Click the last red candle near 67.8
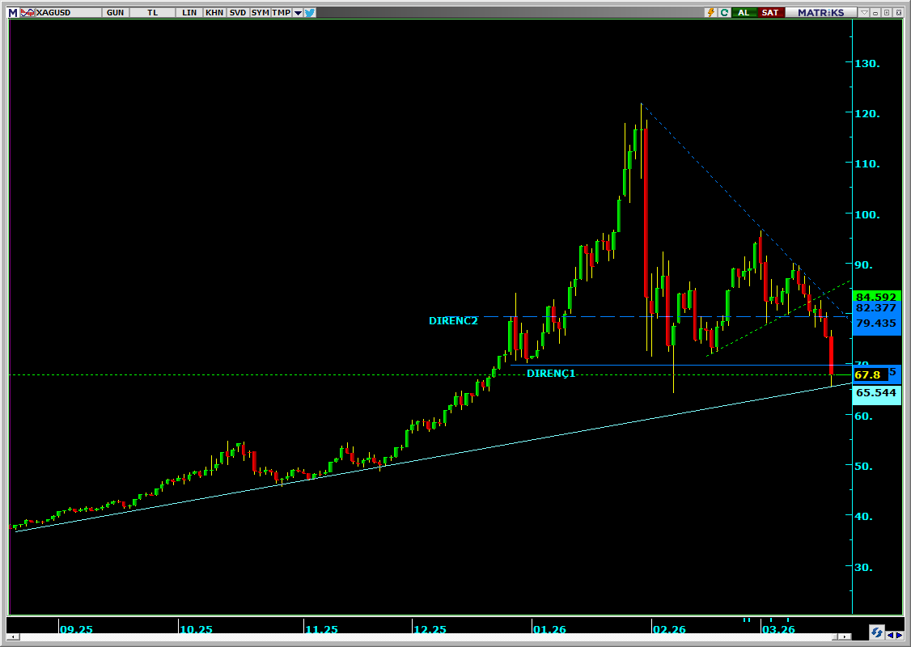 tap(832, 355)
